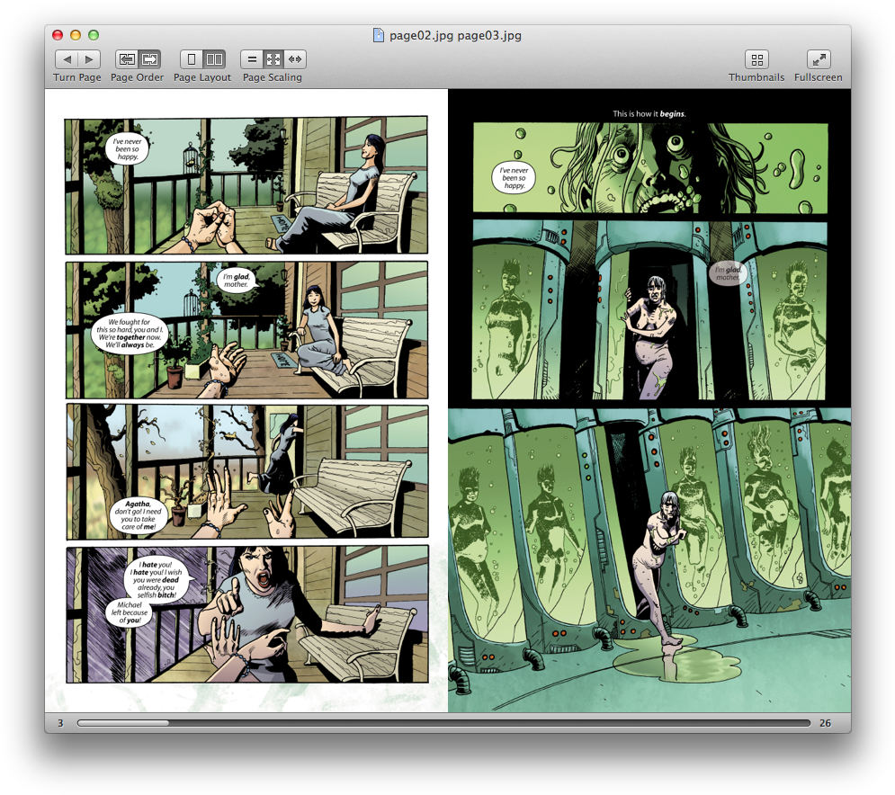Screen dimensions: 895x795
Task: Click the caption 'This is how it begins.'
Action: 649,113
